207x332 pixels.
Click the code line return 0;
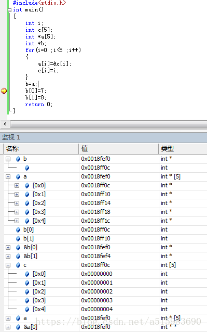point(39,105)
